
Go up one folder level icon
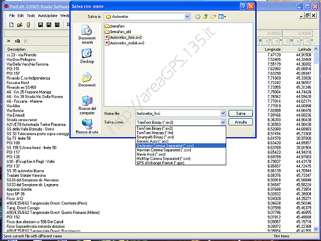click(x=206, y=17)
